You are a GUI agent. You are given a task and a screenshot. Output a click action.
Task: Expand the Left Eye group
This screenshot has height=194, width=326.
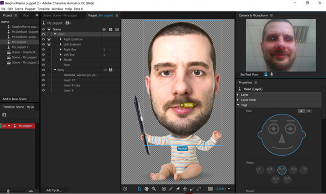61,55
